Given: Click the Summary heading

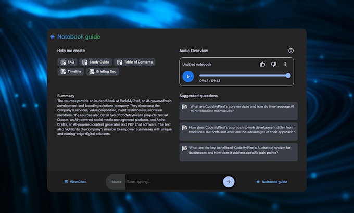Looking at the screenshot, I should (66, 96).
